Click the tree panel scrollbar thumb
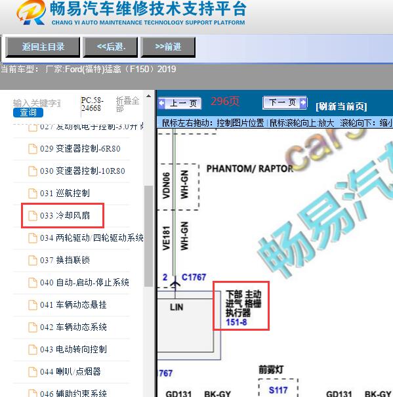 point(148,236)
